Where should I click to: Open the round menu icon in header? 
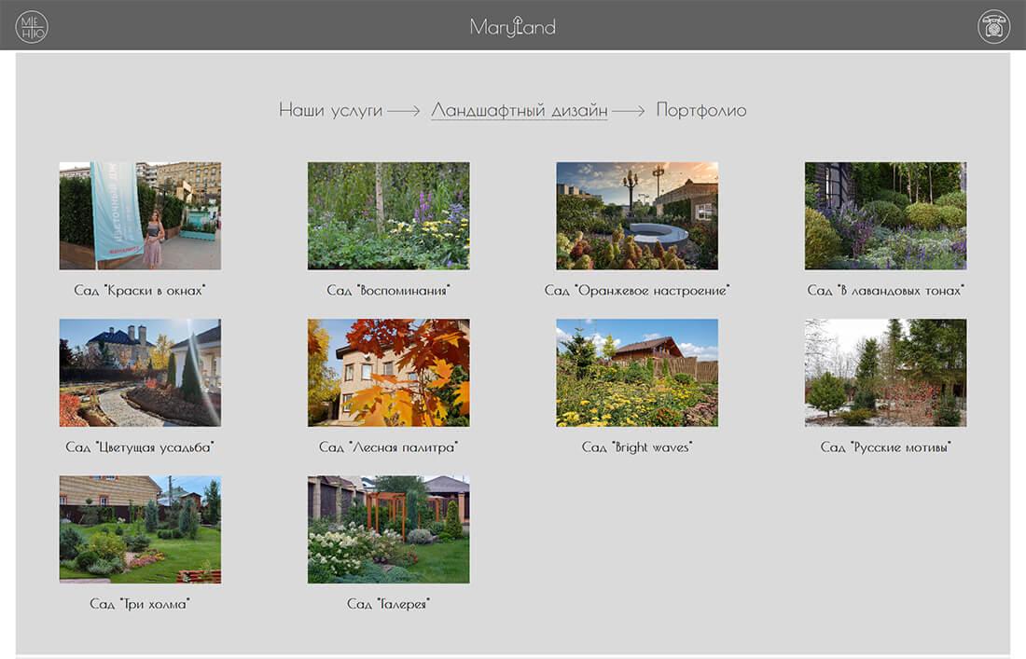coord(32,27)
